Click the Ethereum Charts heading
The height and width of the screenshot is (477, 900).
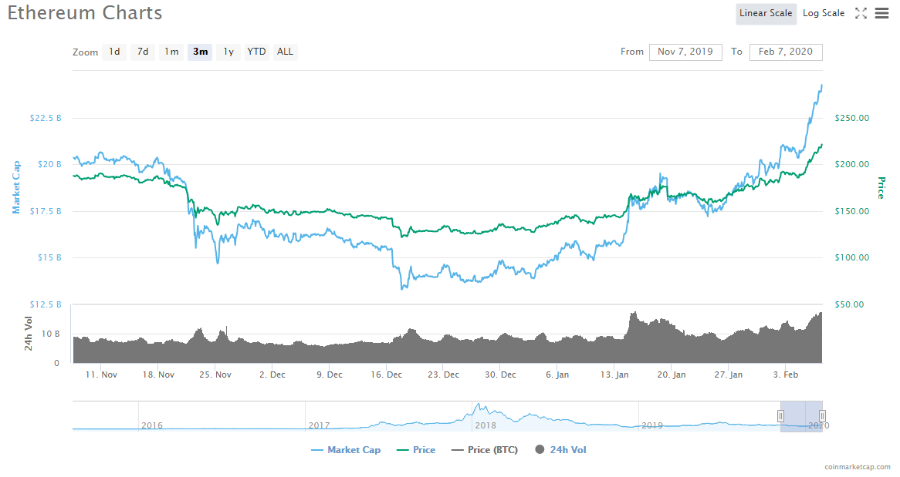point(85,12)
